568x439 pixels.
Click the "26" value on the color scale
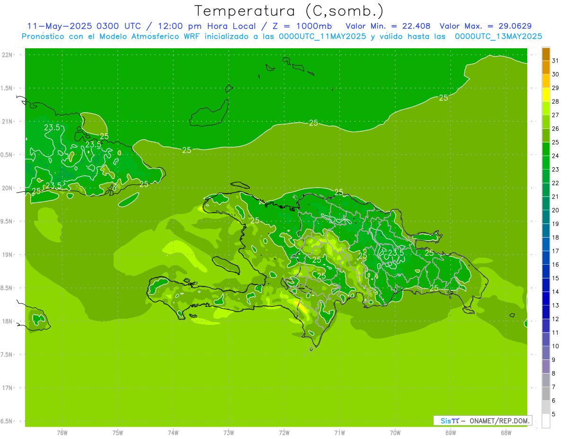click(x=555, y=129)
